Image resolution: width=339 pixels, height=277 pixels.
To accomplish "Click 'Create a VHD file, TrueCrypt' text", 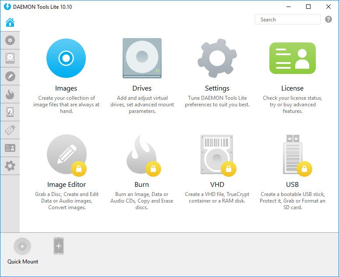I will tap(217, 197).
